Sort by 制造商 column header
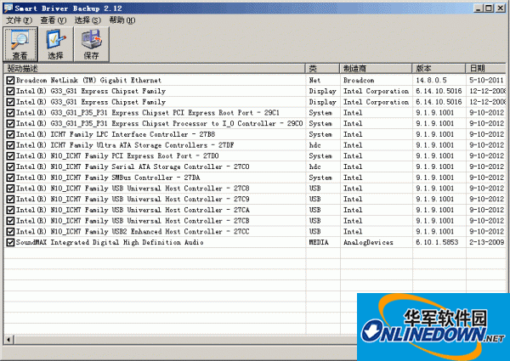510x361 pixels. [376, 68]
